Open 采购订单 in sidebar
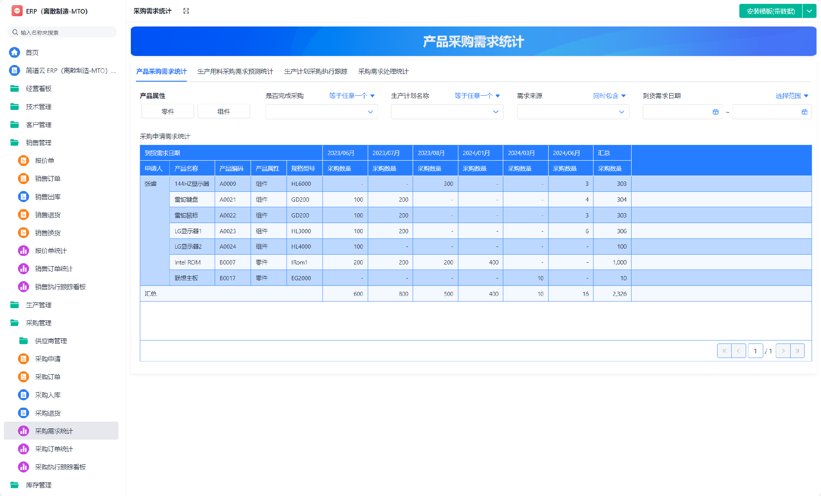821x496 pixels. pyautogui.click(x=47, y=377)
